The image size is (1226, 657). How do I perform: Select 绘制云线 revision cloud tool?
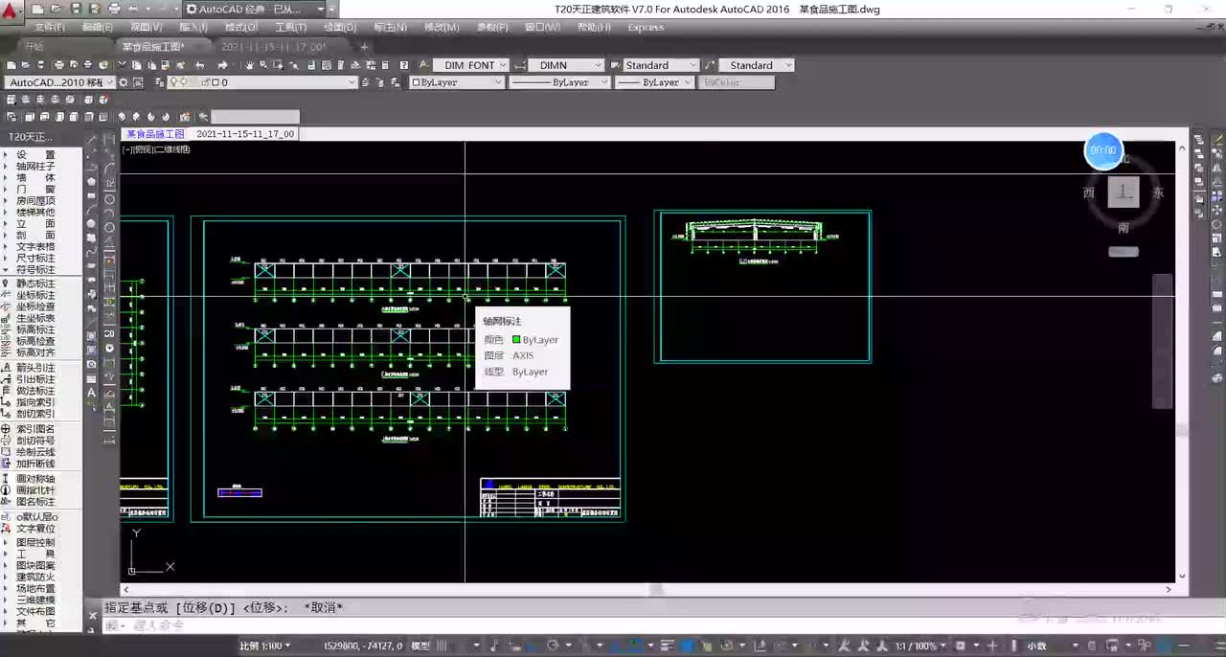coord(34,452)
